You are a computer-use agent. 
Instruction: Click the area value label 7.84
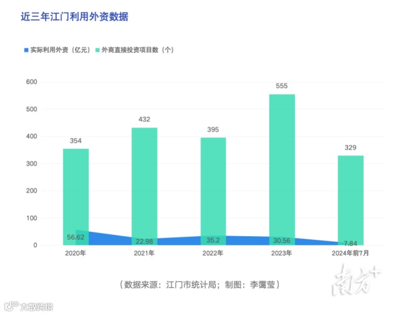coord(351,244)
